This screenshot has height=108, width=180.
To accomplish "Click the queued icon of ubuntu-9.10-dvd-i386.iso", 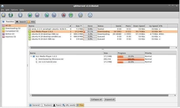I will coord(30,39).
